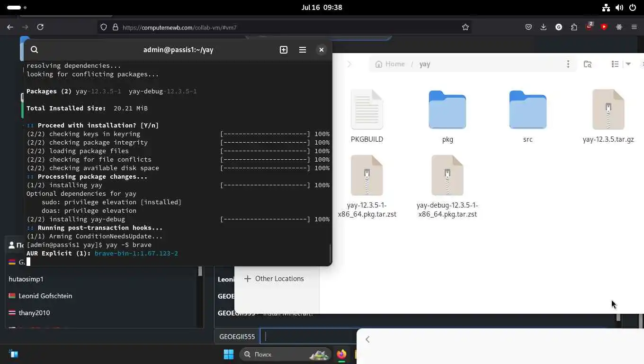This screenshot has height=364, width=644.
Task: Select user thany2010 in user list
Action: pyautogui.click(x=34, y=313)
